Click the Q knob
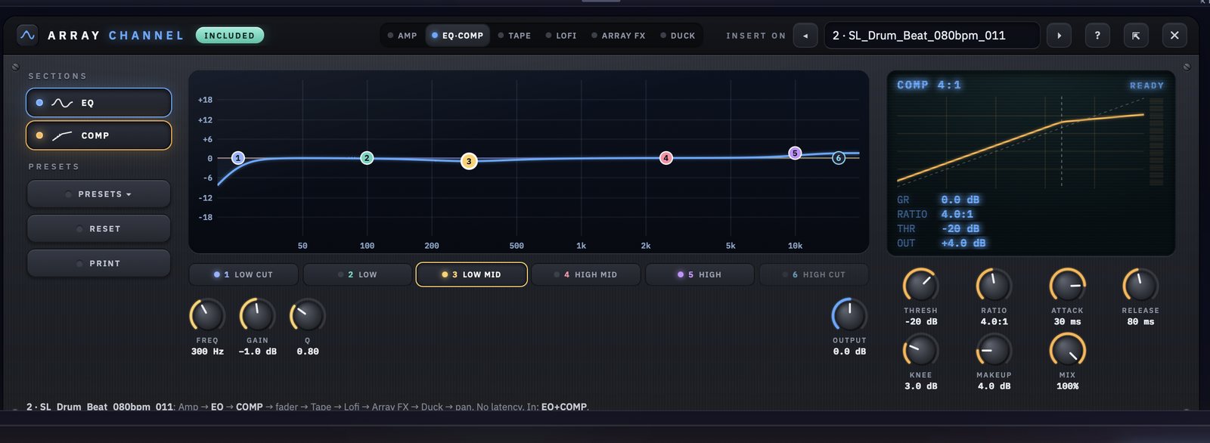Screen dimensions: 1210x443 click(x=307, y=315)
